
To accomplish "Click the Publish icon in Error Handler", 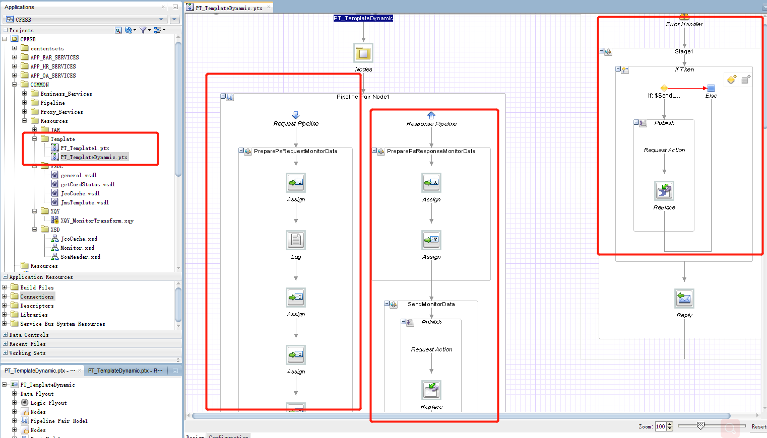I will point(643,123).
